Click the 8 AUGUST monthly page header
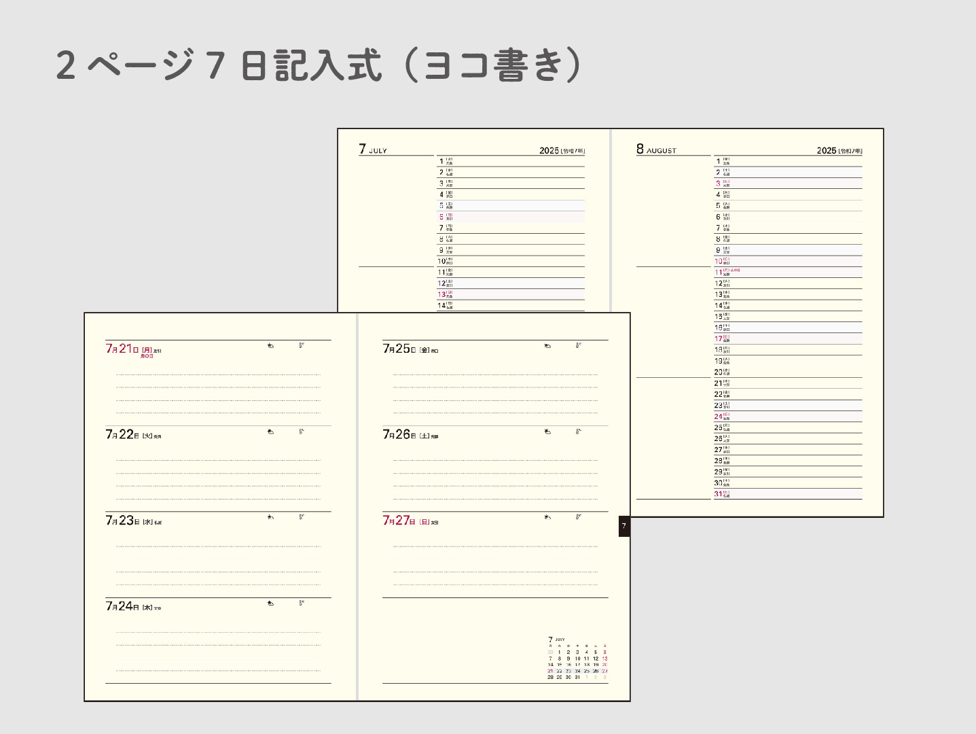 pyautogui.click(x=656, y=149)
